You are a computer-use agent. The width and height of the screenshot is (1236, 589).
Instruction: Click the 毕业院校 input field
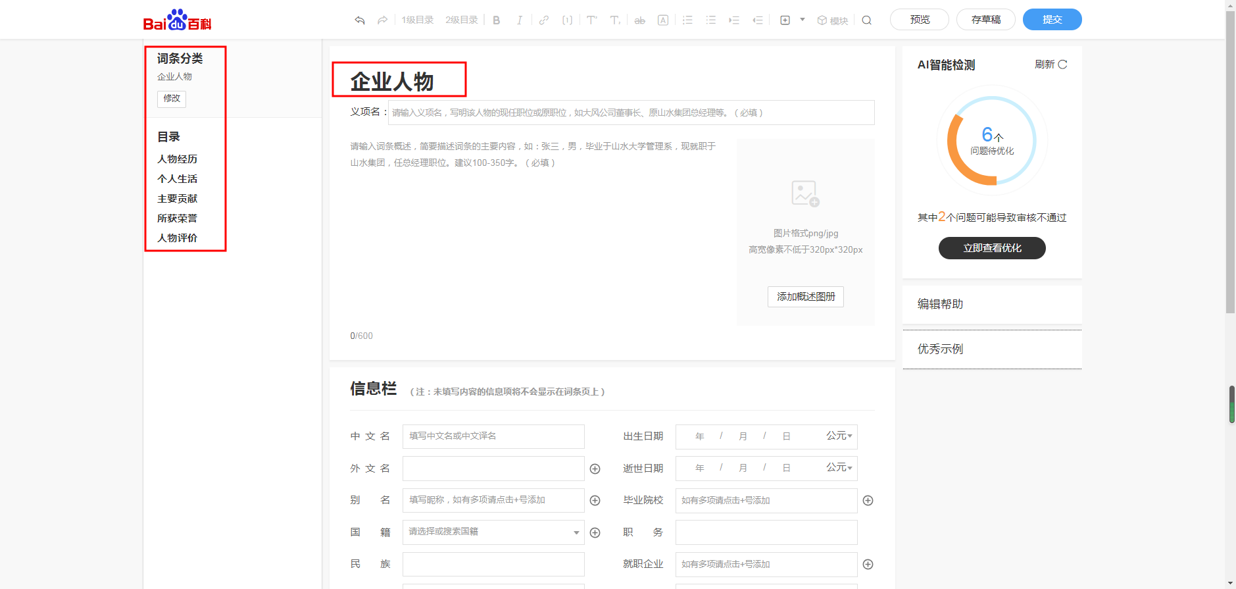click(766, 500)
